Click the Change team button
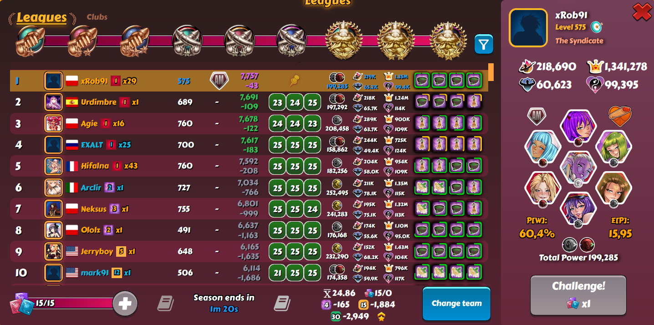 pyautogui.click(x=456, y=304)
